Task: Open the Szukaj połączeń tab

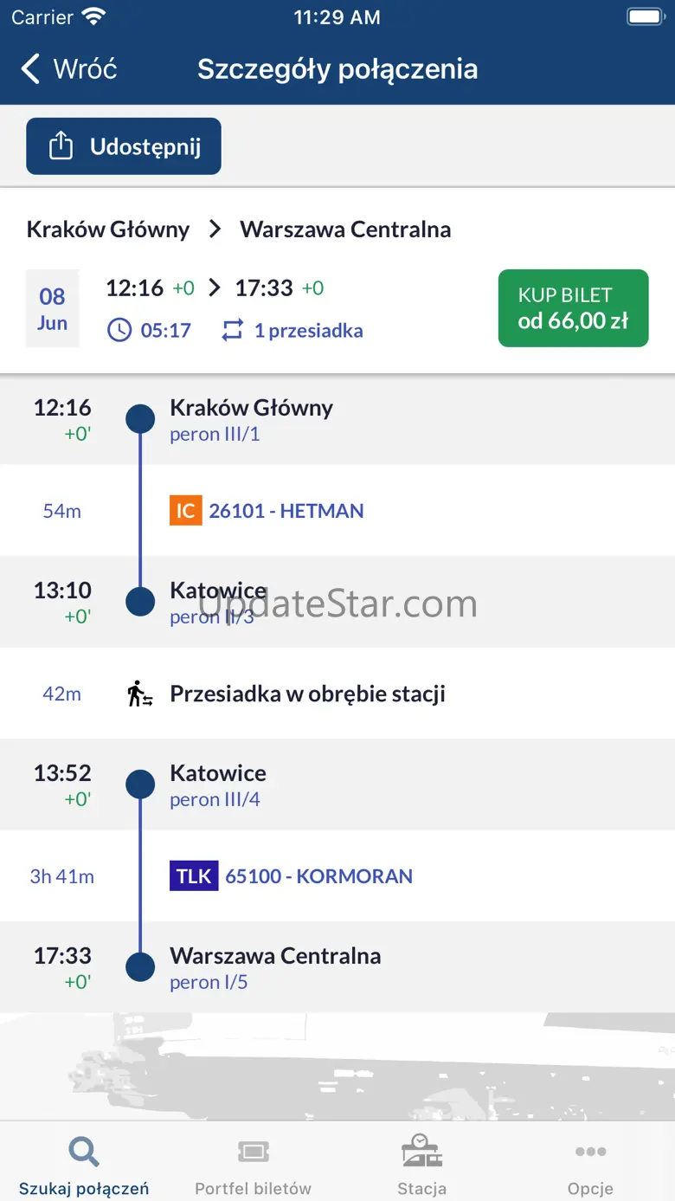Action: coord(84,1165)
